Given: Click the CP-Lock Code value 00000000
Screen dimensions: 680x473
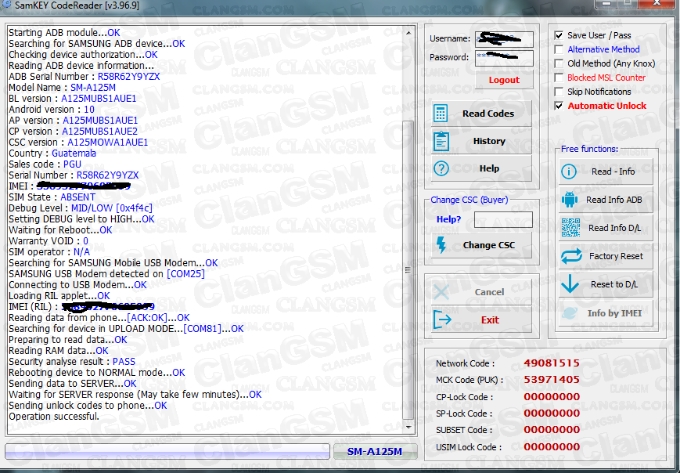Looking at the screenshot, I should point(552,396).
